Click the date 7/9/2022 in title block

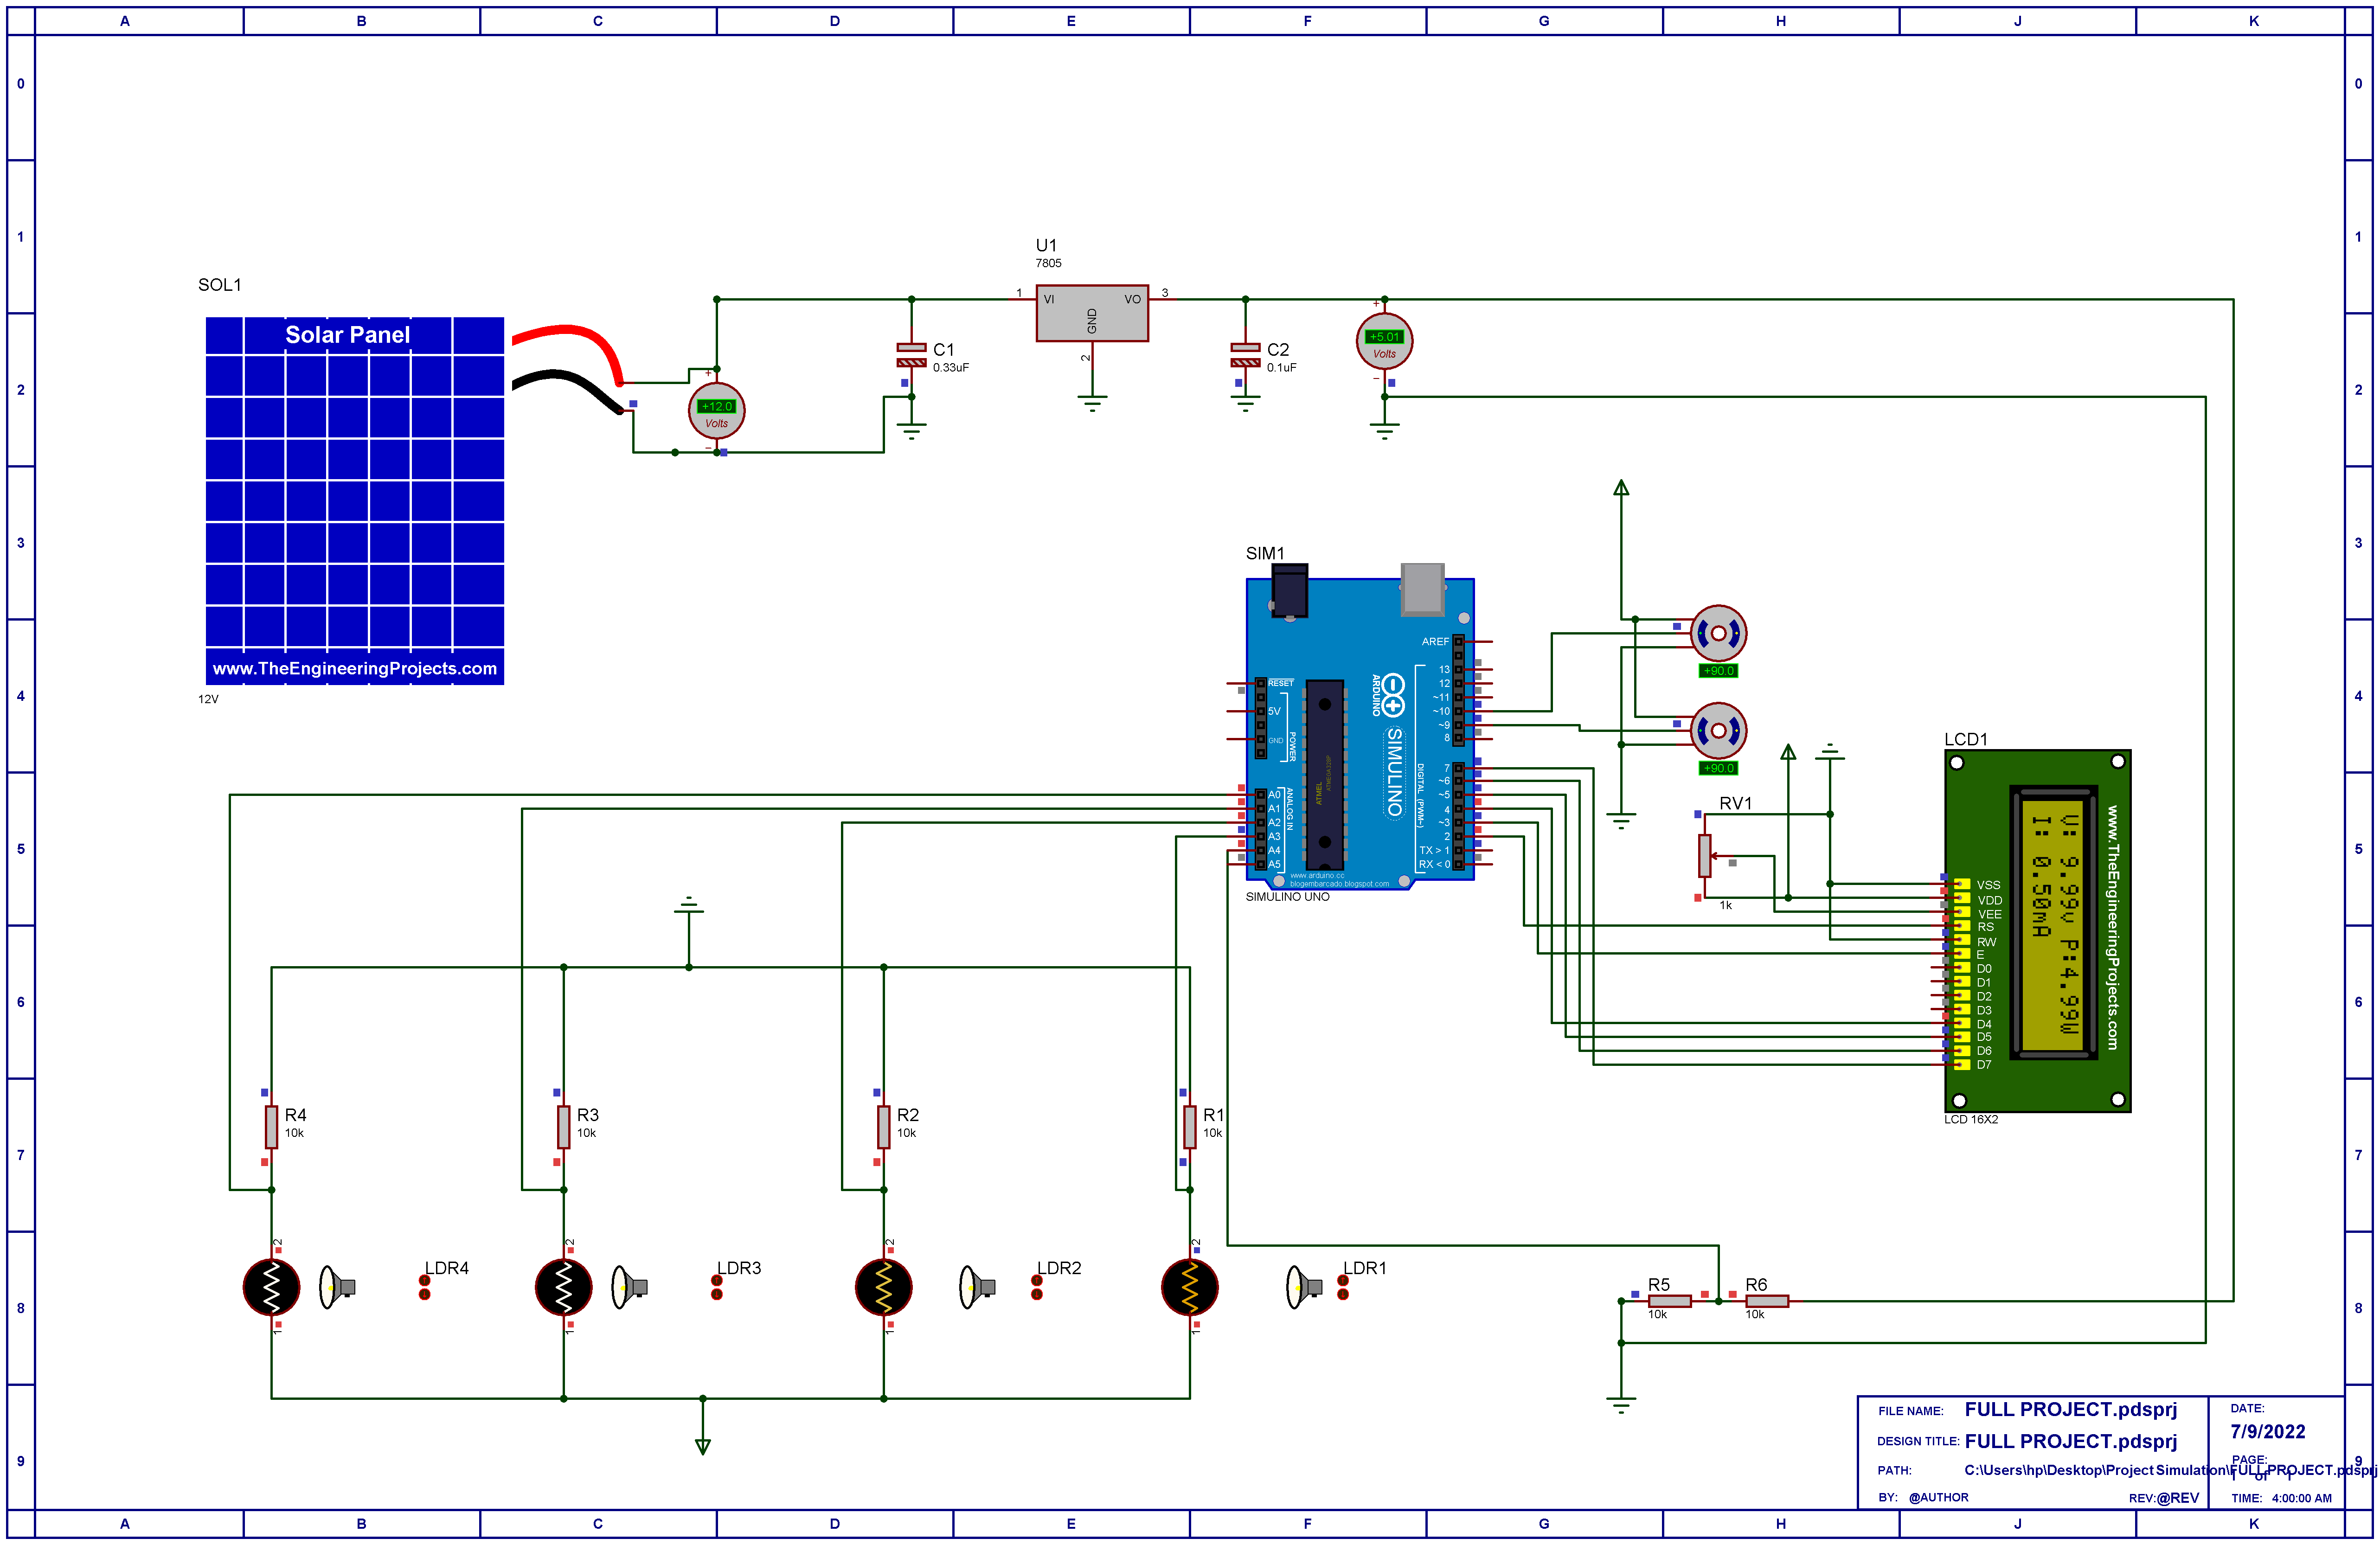(2267, 1431)
